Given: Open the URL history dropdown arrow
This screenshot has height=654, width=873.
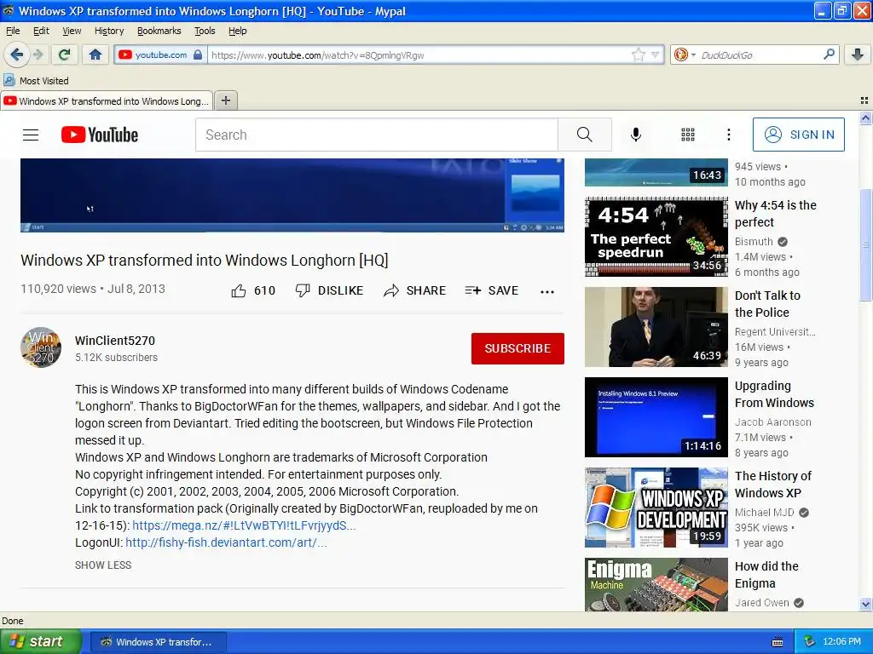Looking at the screenshot, I should tap(656, 54).
